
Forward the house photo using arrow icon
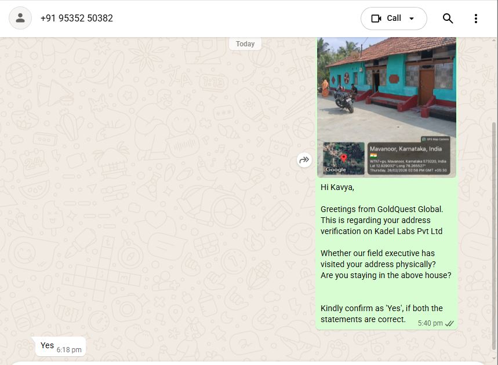(x=304, y=160)
